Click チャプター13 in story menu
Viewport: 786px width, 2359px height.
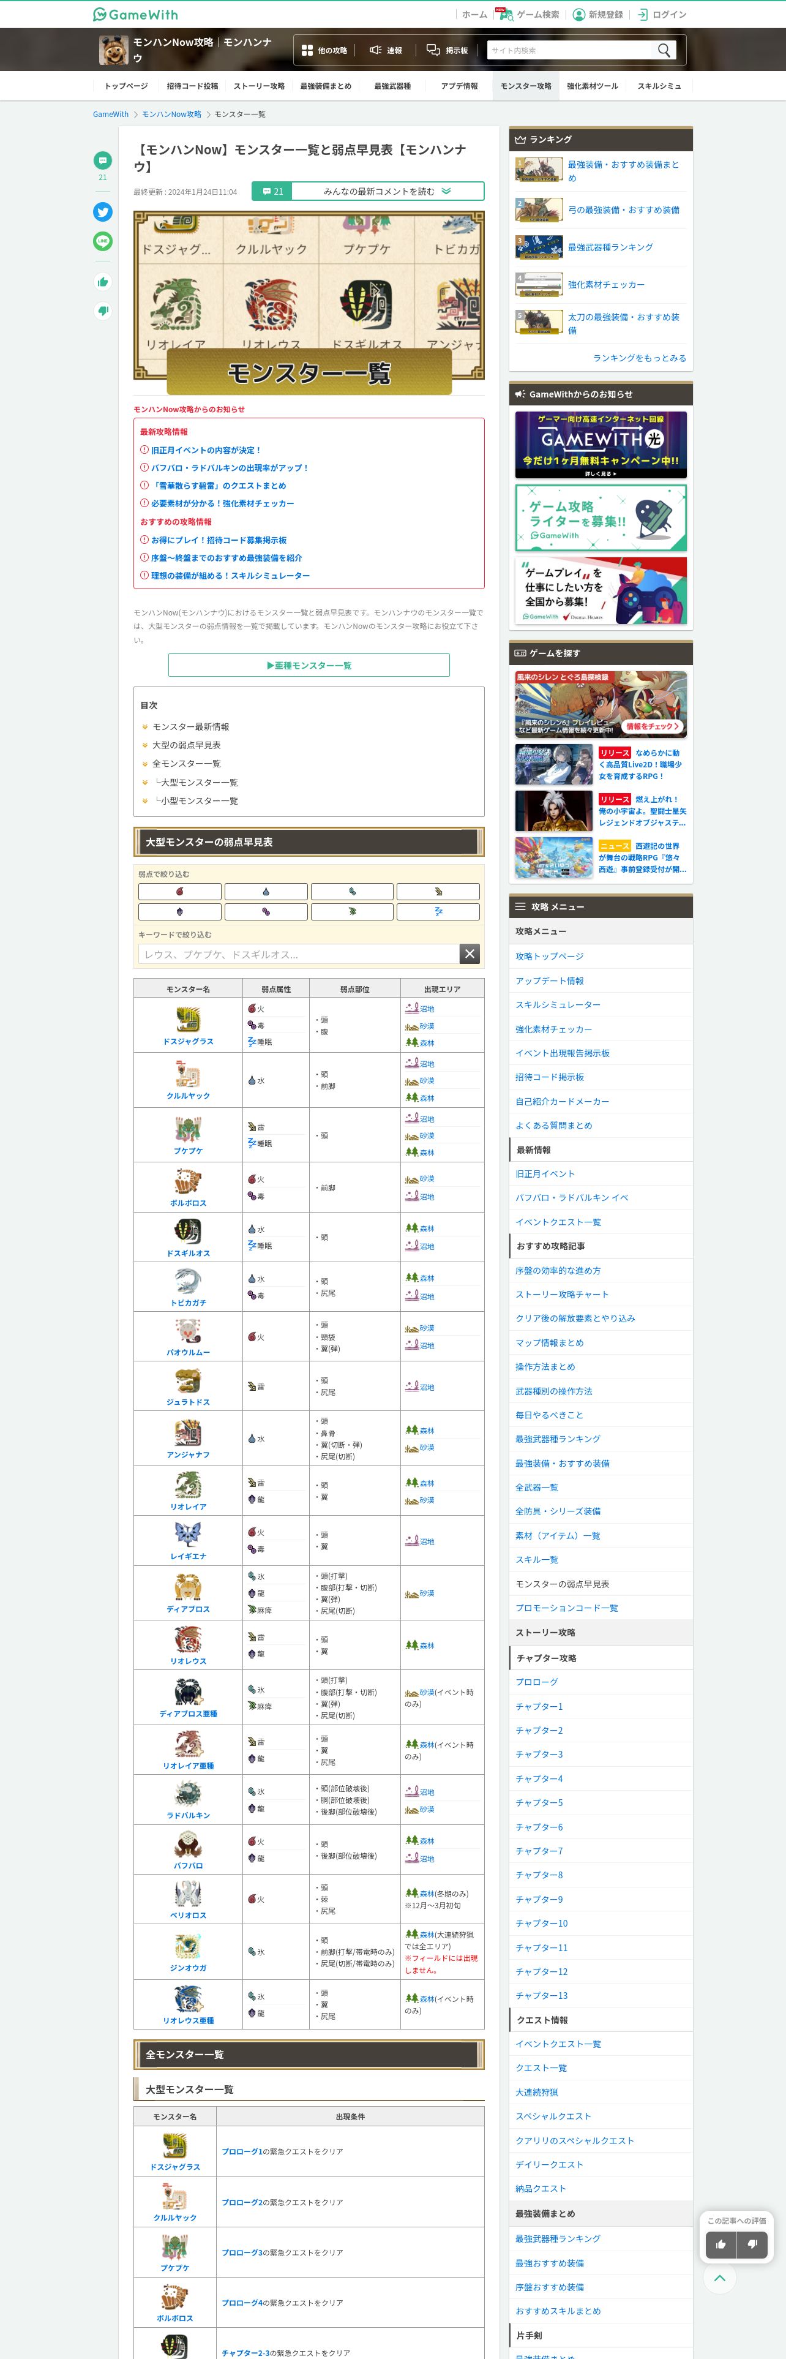(x=542, y=1995)
